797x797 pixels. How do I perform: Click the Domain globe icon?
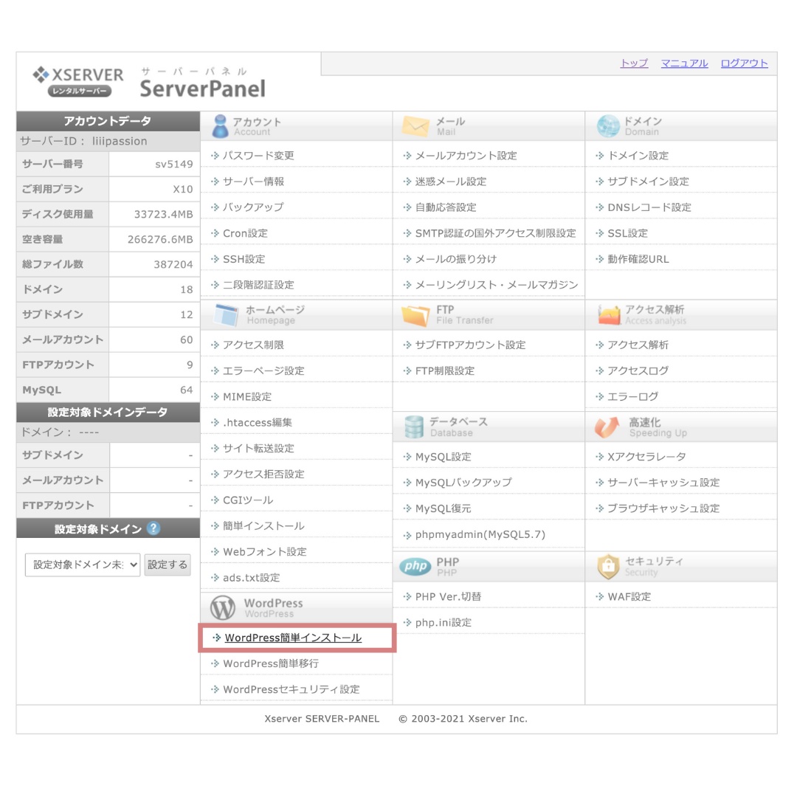coord(608,126)
